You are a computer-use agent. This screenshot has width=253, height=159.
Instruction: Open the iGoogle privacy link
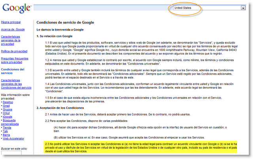click(8, 117)
